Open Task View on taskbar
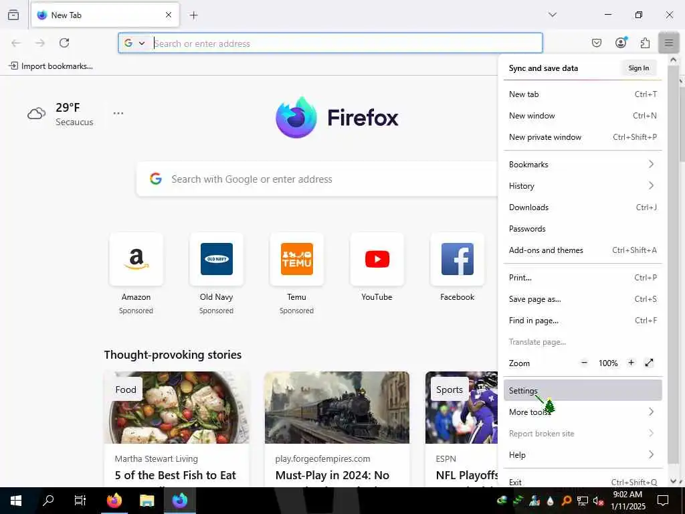This screenshot has width=685, height=514. 80,501
